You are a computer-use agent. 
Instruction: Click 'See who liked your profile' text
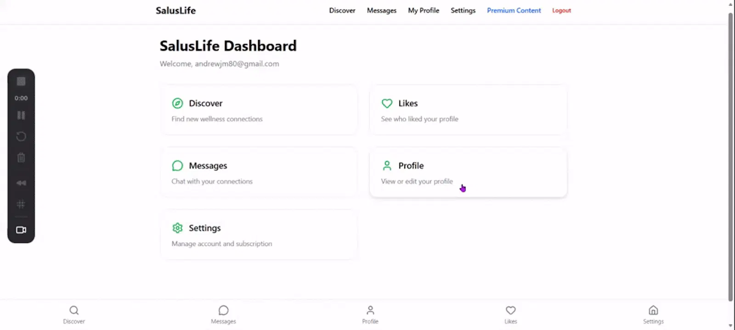tap(419, 119)
